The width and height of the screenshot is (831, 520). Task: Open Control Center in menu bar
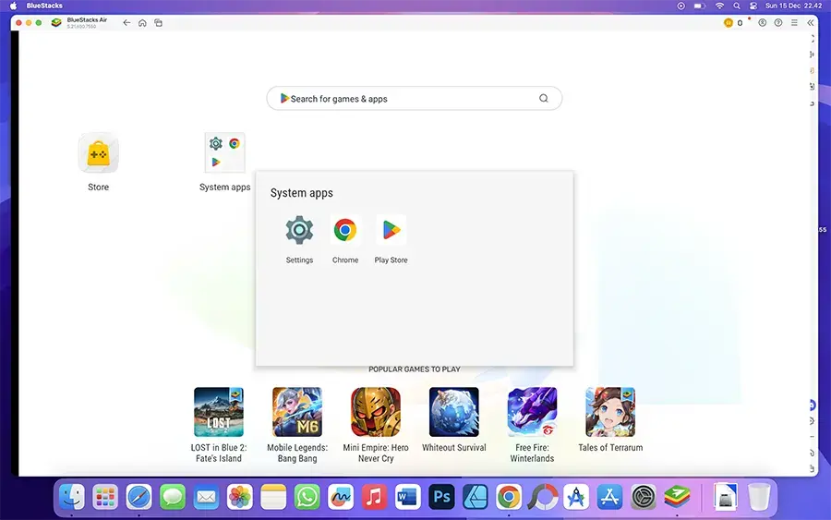(x=753, y=6)
